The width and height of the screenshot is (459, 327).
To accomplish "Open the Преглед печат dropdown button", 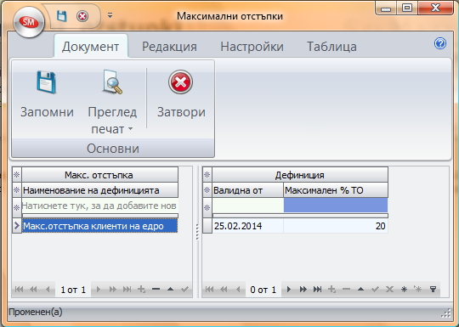I will (x=112, y=102).
